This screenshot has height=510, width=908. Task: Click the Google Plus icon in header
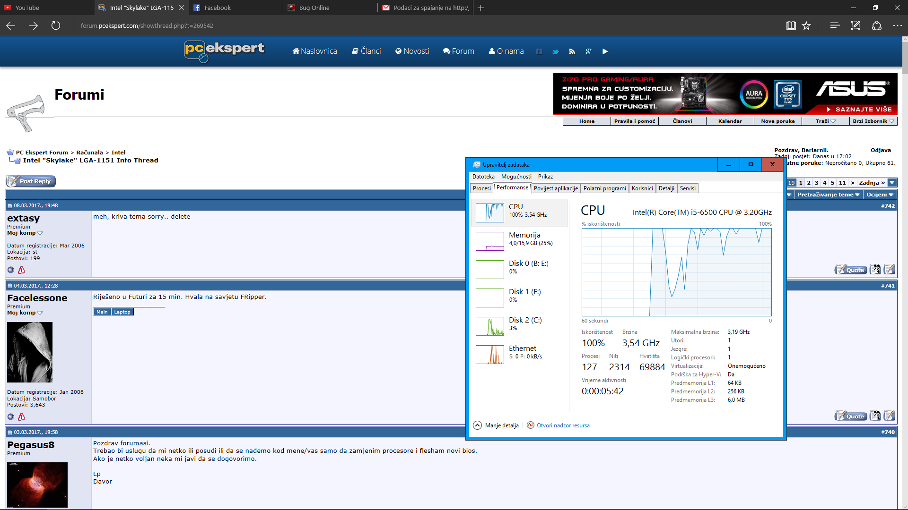click(588, 51)
